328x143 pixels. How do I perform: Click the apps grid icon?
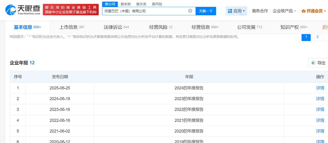[230, 11]
